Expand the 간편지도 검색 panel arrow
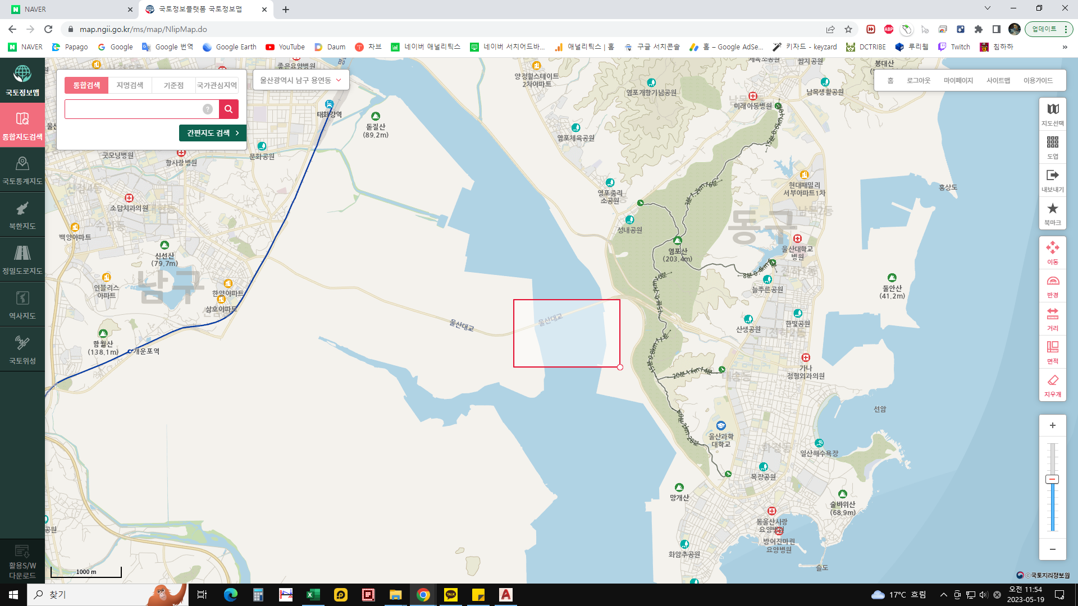Viewport: 1078px width, 606px height. pyautogui.click(x=237, y=133)
